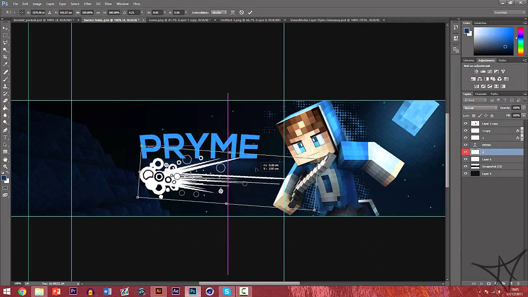Select the Rectangular Marquee tool

[5, 35]
